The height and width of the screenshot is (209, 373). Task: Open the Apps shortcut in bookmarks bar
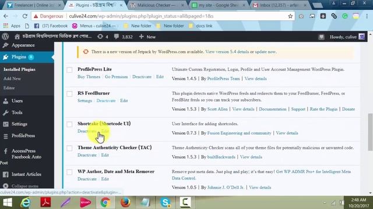(x=12, y=26)
